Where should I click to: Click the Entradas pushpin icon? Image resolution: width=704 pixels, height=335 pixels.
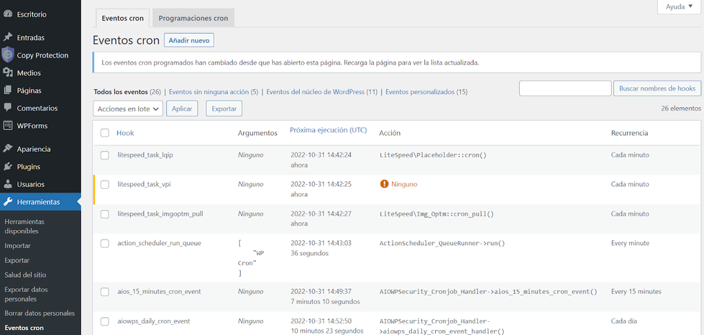[x=8, y=37]
